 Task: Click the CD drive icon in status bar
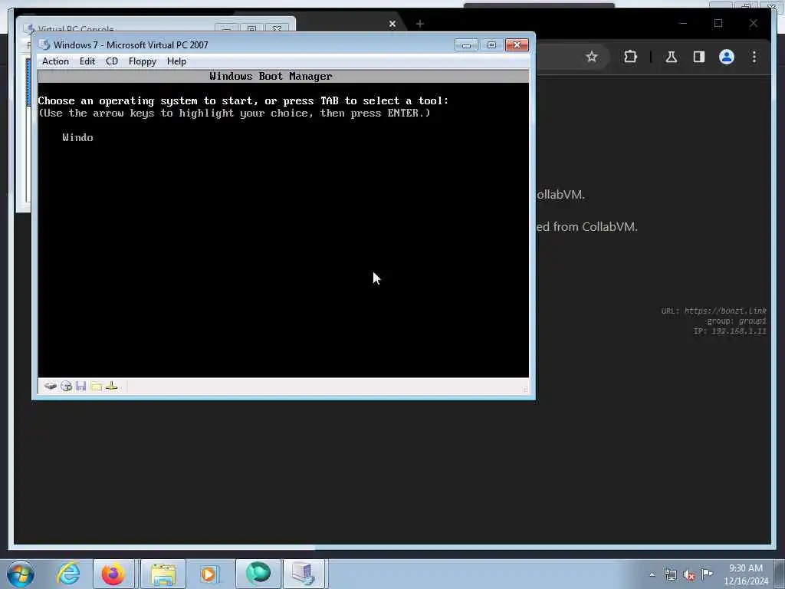[x=66, y=387]
